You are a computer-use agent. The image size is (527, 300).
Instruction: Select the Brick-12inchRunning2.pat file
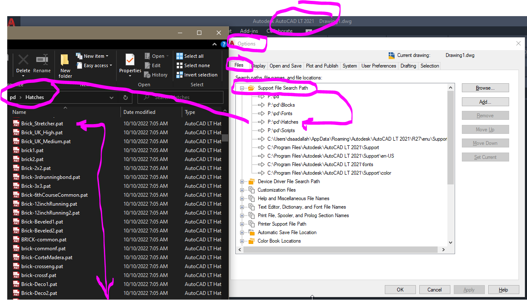pyautogui.click(x=50, y=213)
